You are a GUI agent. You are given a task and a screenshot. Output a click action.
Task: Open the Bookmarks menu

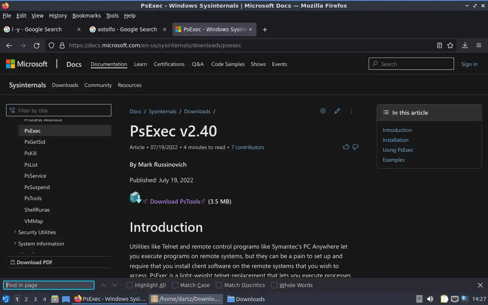click(87, 16)
